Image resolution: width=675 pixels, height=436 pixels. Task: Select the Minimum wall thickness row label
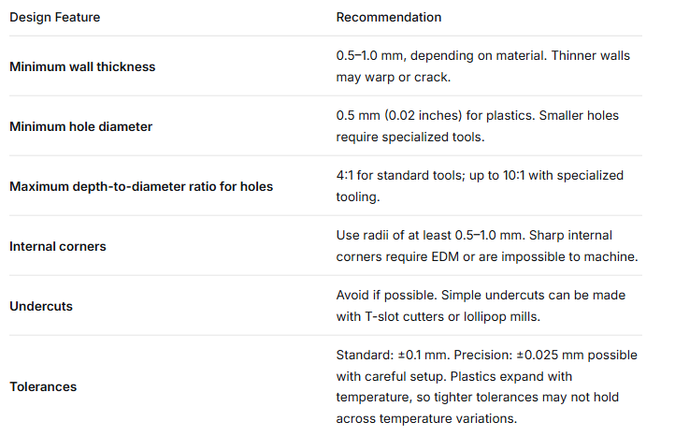(x=82, y=66)
